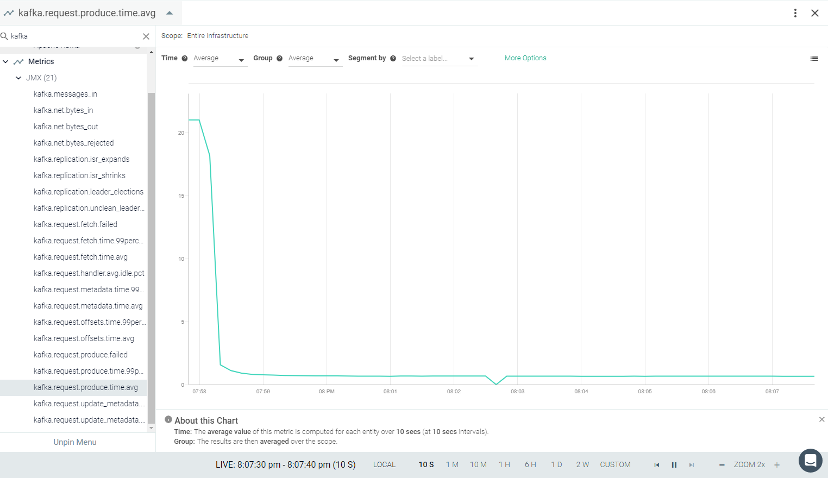Open Segment by label dropdown
The image size is (828, 478).
pyautogui.click(x=439, y=59)
